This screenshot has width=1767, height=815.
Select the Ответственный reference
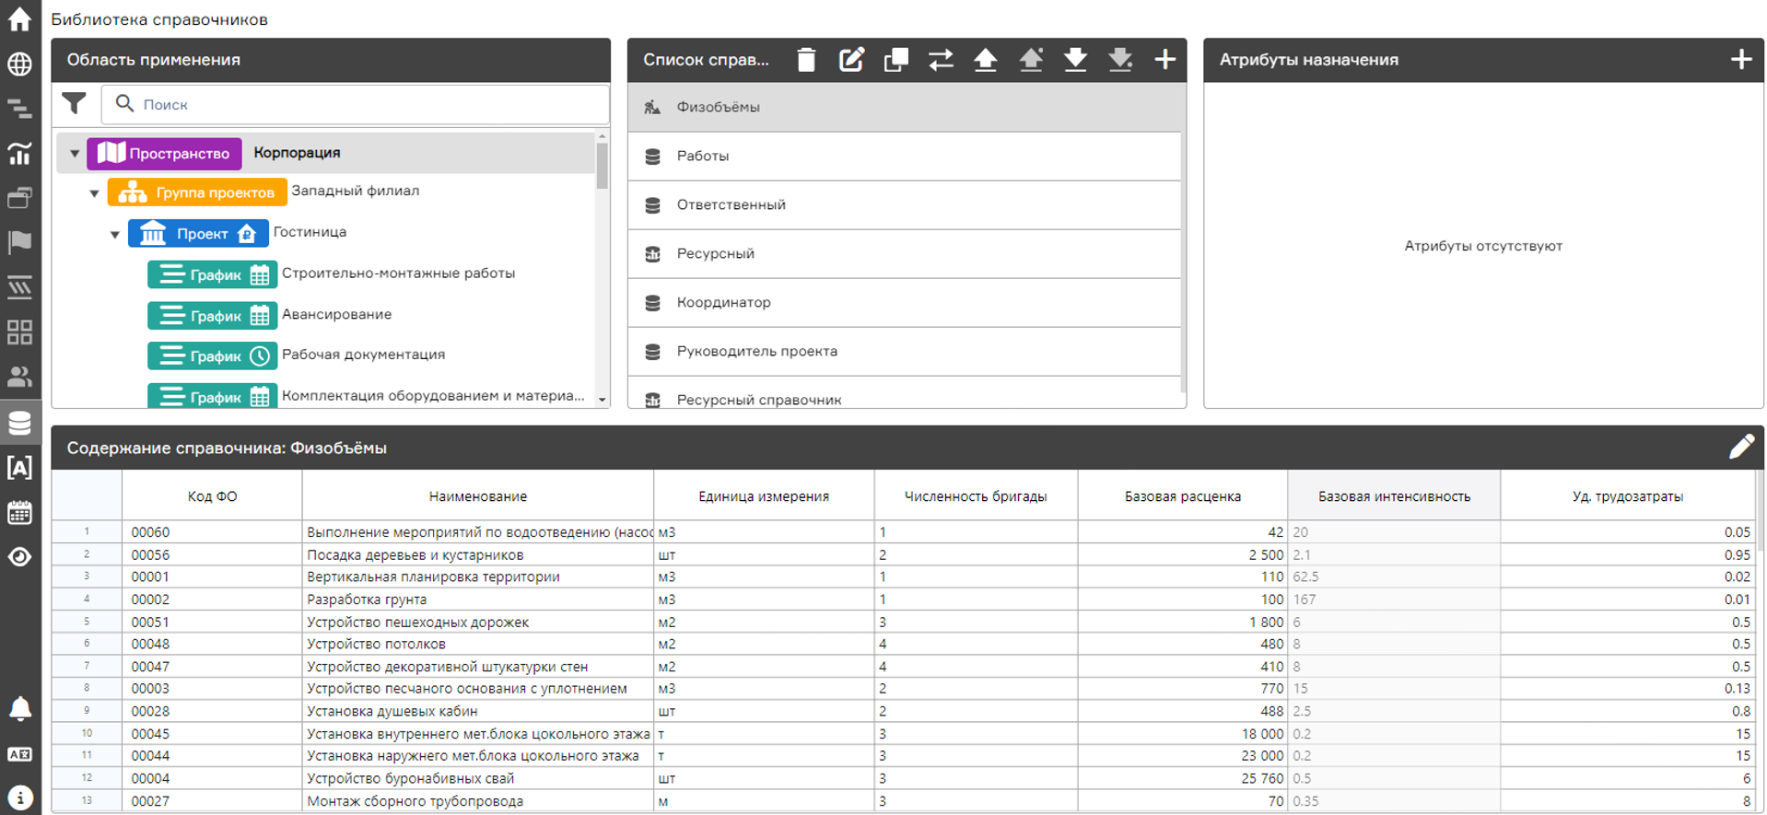904,204
